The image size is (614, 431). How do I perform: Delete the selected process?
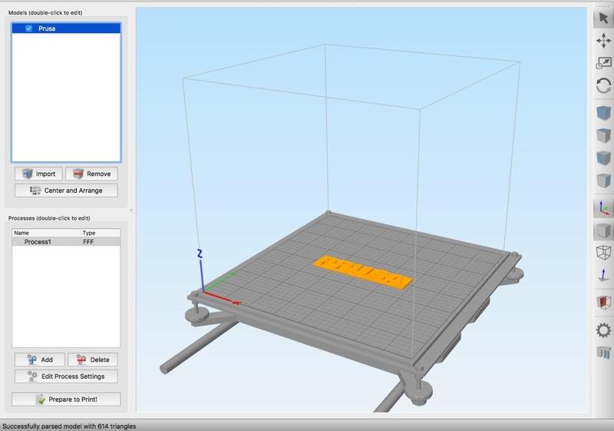tap(93, 360)
